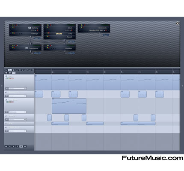184x171 pixels.
Task: Open the Minimonsta device dropdown on the third track
Action: pos(17,112)
